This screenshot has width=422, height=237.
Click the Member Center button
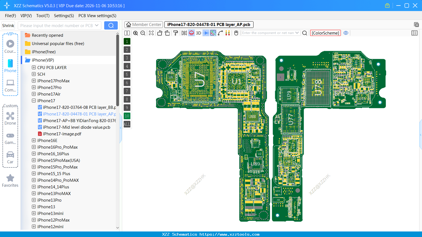[x=143, y=24]
